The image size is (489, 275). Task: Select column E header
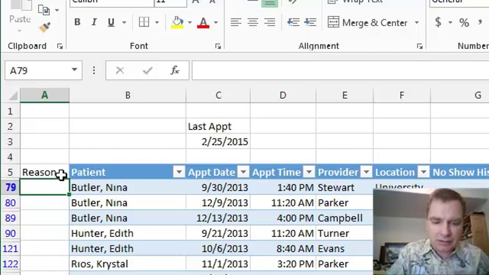pyautogui.click(x=345, y=95)
